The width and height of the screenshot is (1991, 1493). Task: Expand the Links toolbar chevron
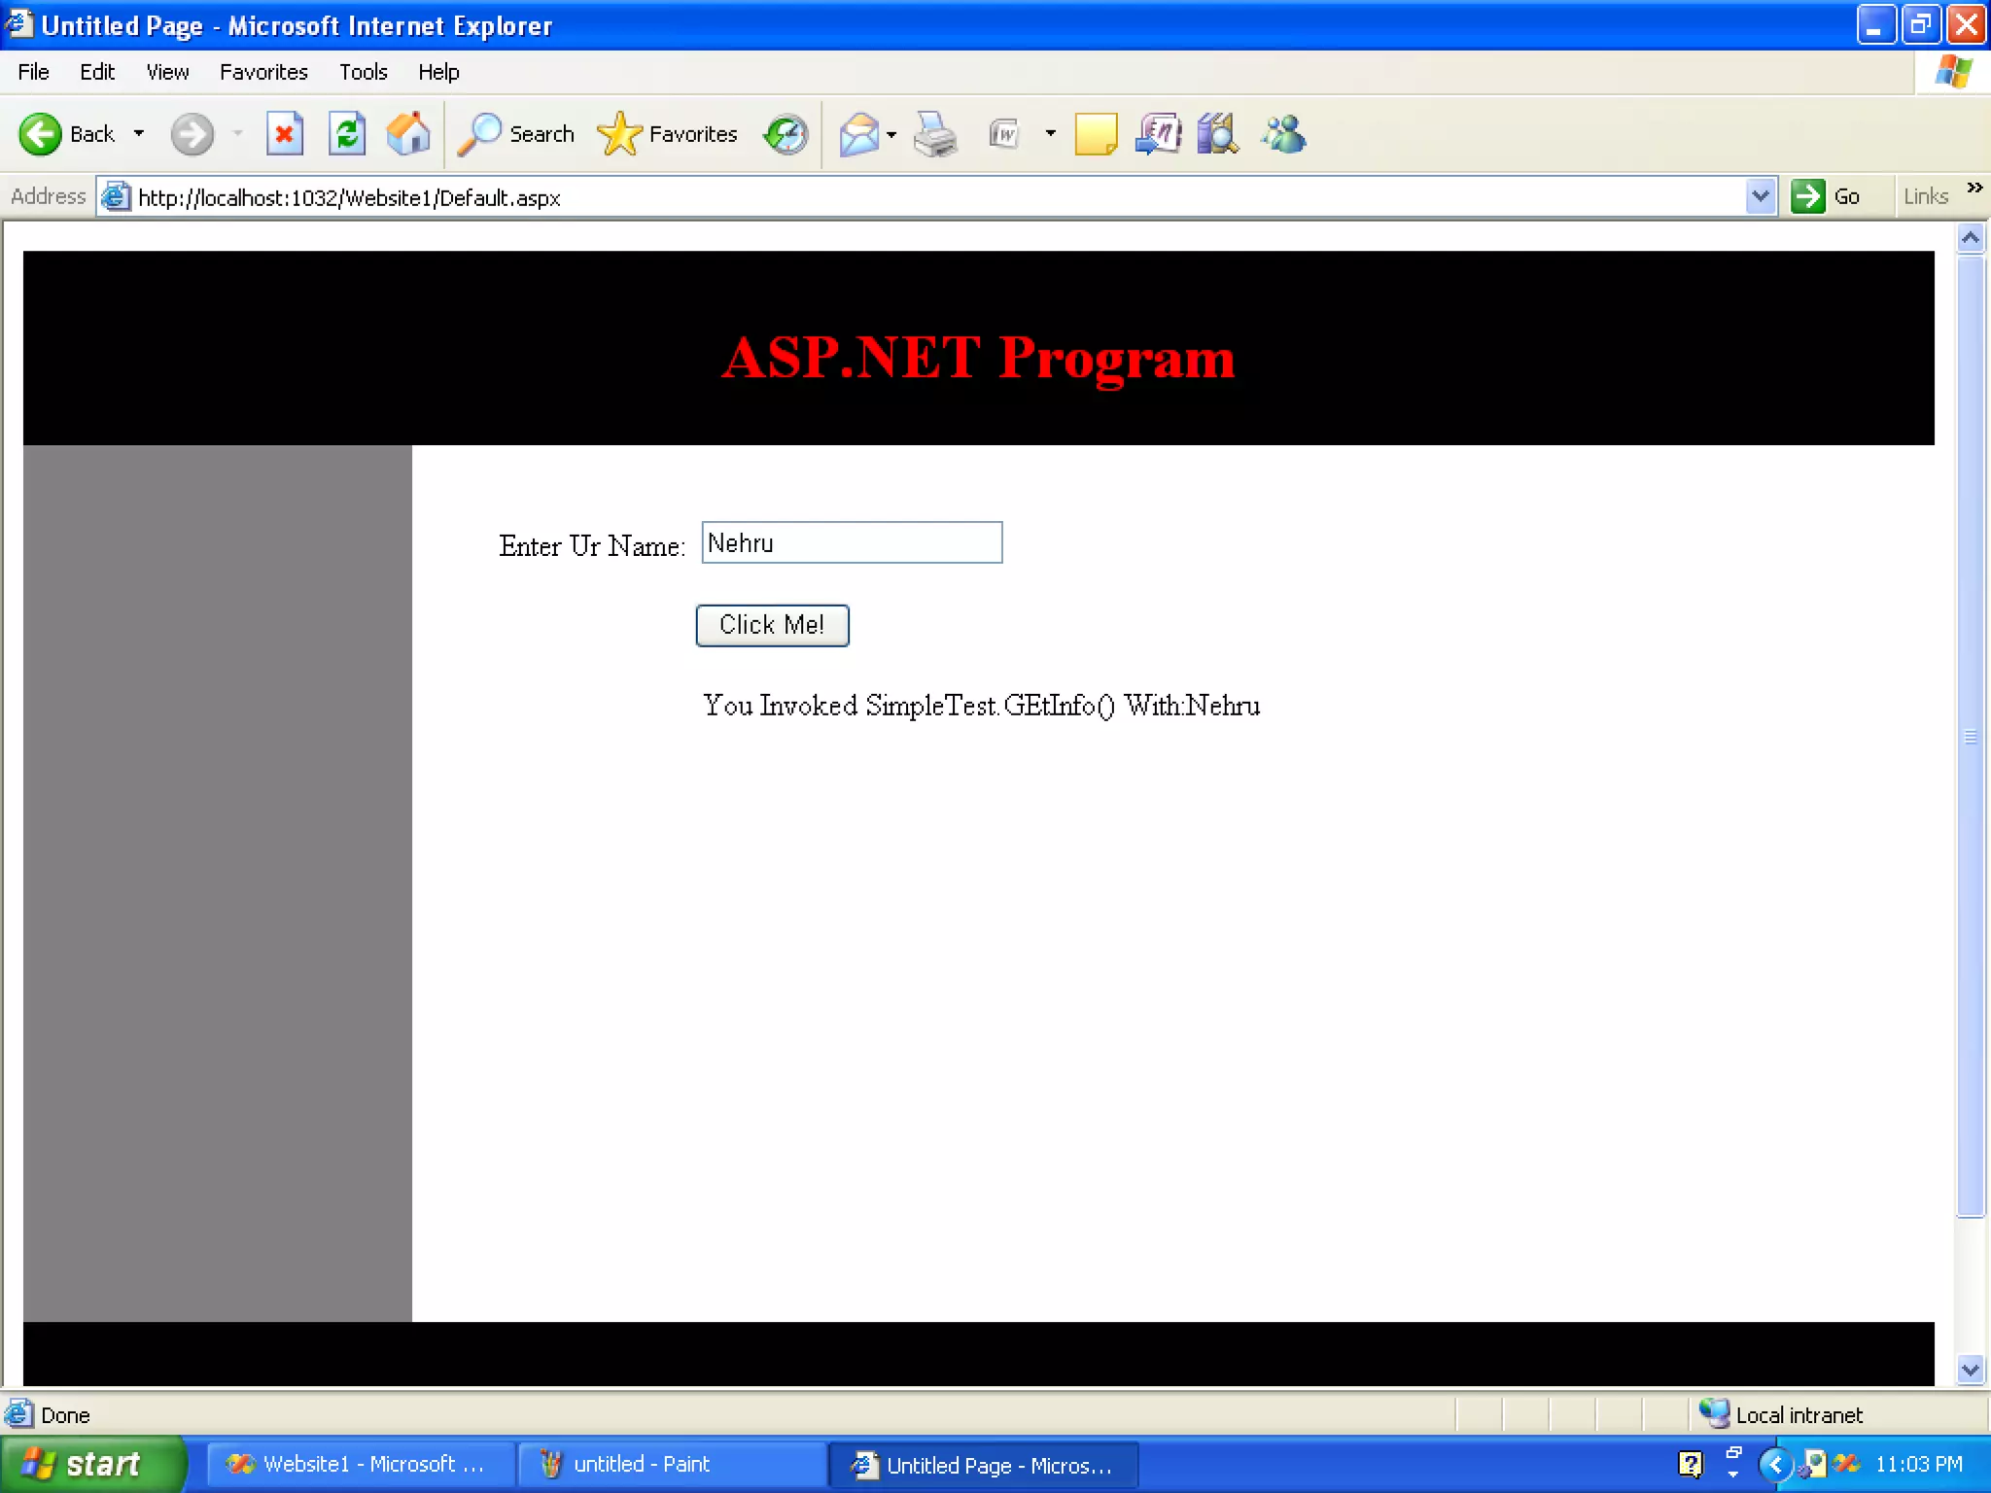click(1974, 188)
